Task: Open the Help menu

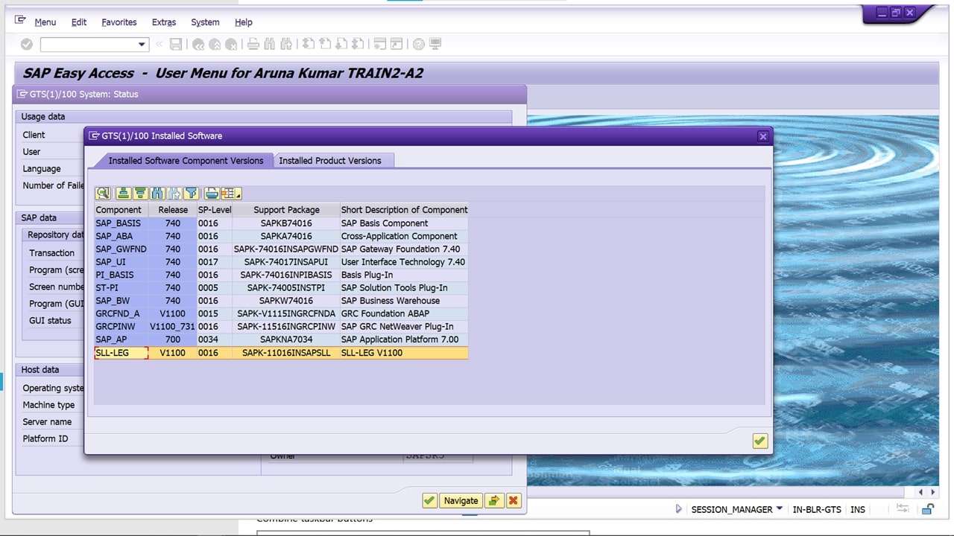Action: click(244, 22)
